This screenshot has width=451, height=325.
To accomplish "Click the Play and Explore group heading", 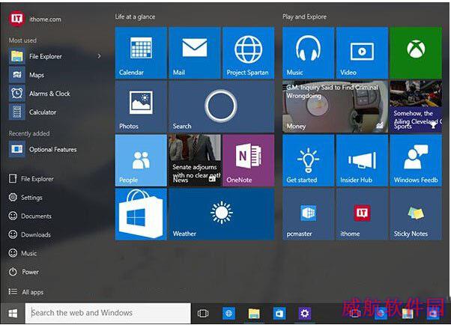I will pos(305,16).
